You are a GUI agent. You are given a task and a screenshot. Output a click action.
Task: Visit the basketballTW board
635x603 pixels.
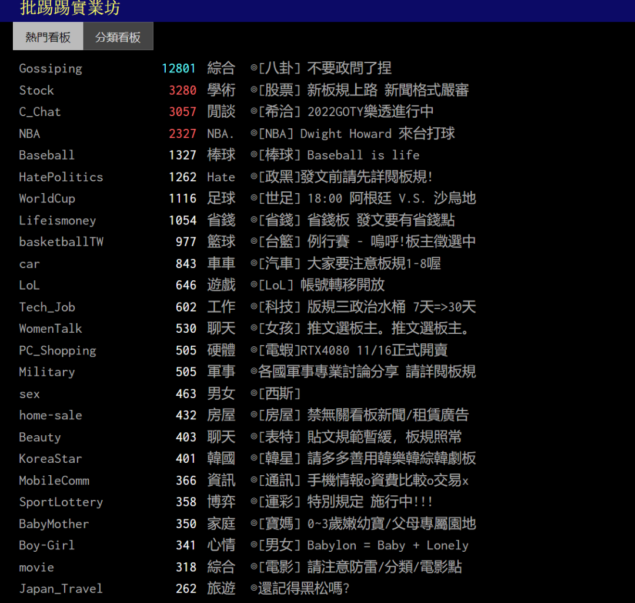tap(61, 242)
